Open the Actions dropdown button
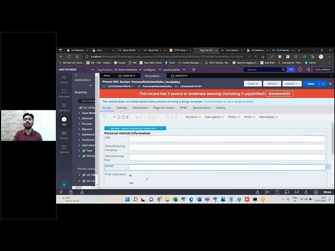The height and width of the screenshot is (251, 335). point(292,84)
